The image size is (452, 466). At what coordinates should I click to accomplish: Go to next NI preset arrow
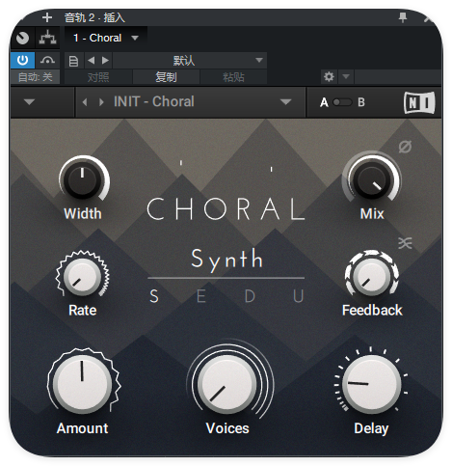click(101, 102)
